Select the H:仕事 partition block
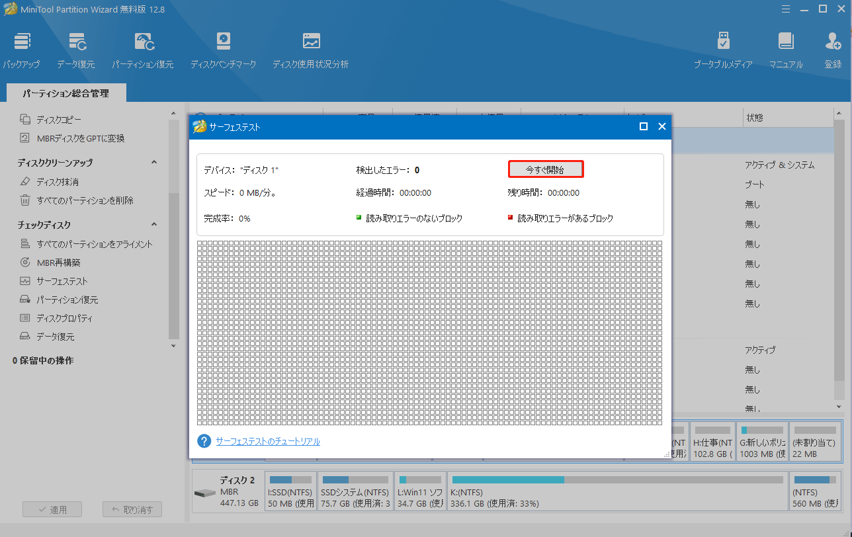 coord(712,442)
